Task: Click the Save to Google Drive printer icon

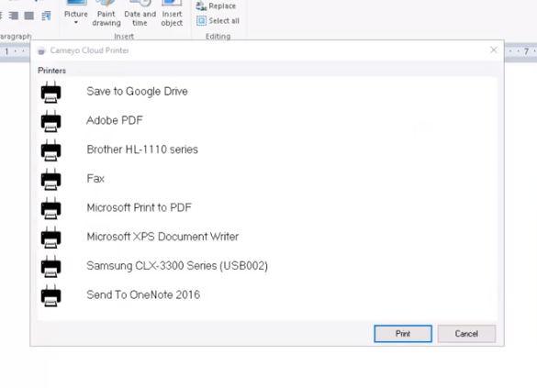Action: pos(51,92)
